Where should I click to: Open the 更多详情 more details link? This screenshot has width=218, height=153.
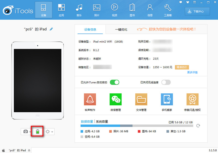[x=192, y=72]
